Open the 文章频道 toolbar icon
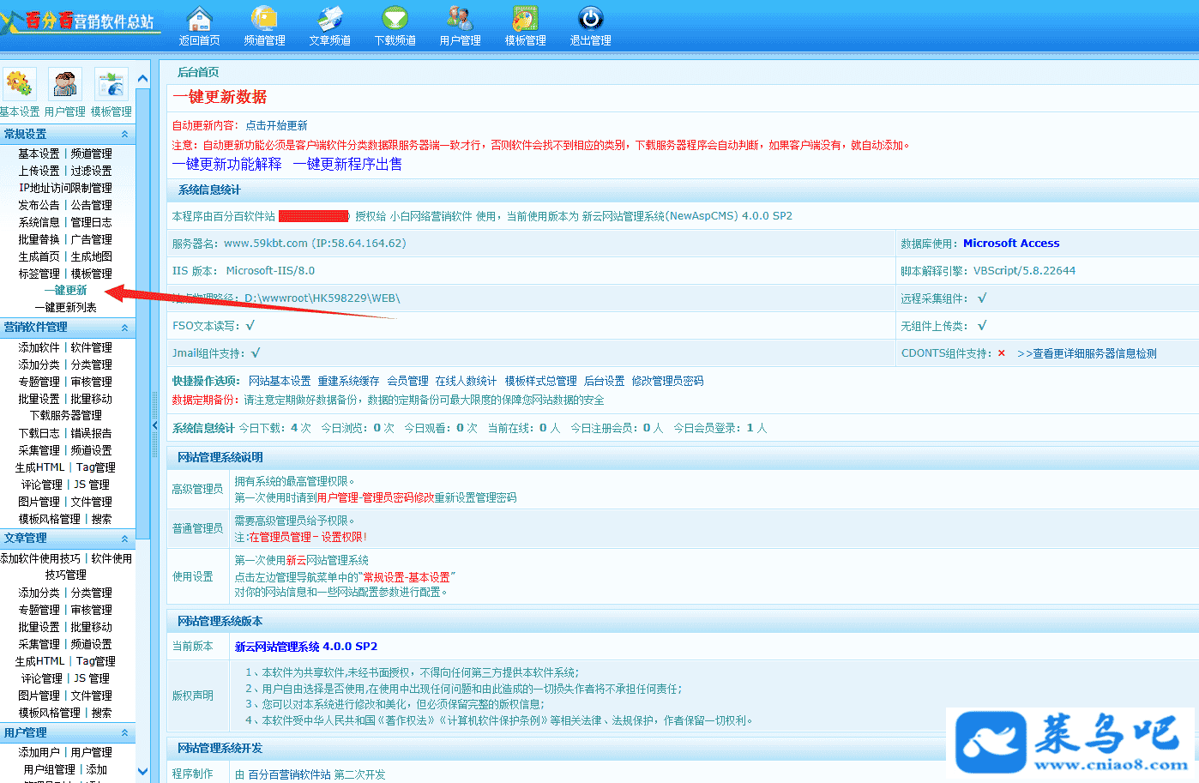Image resolution: width=1199 pixels, height=783 pixels. point(329,19)
